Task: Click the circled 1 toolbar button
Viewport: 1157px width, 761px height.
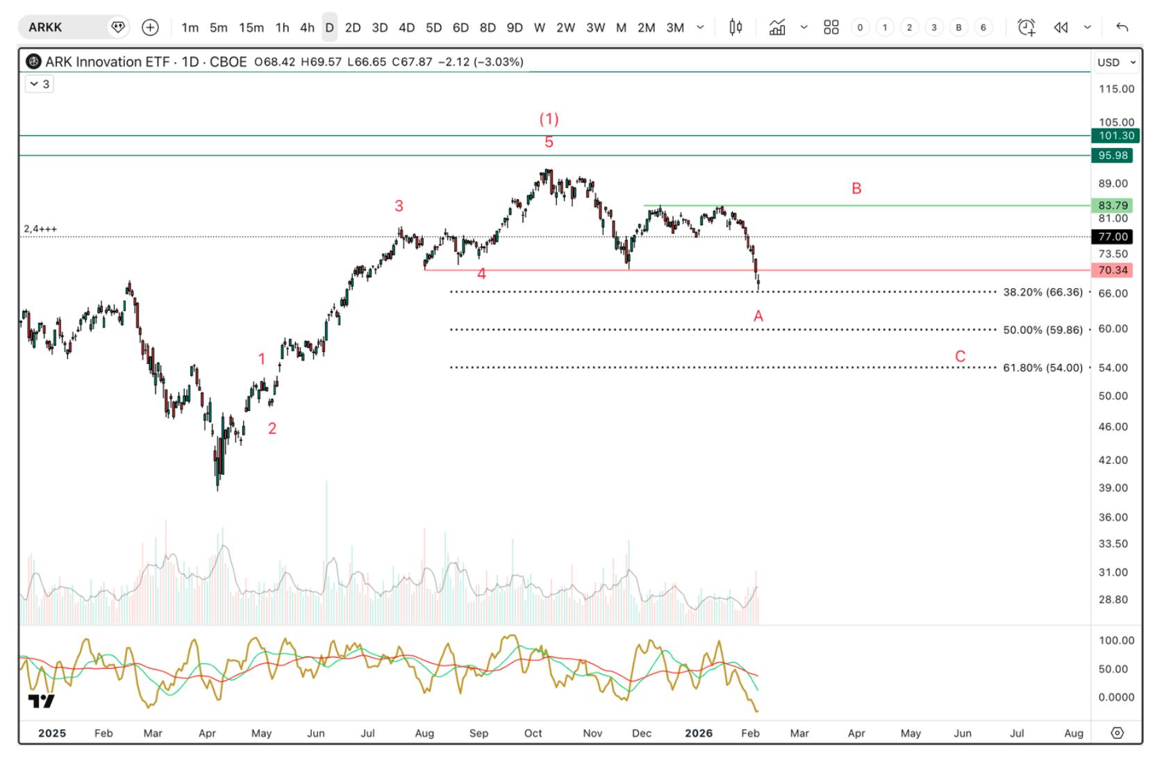Action: (x=885, y=27)
